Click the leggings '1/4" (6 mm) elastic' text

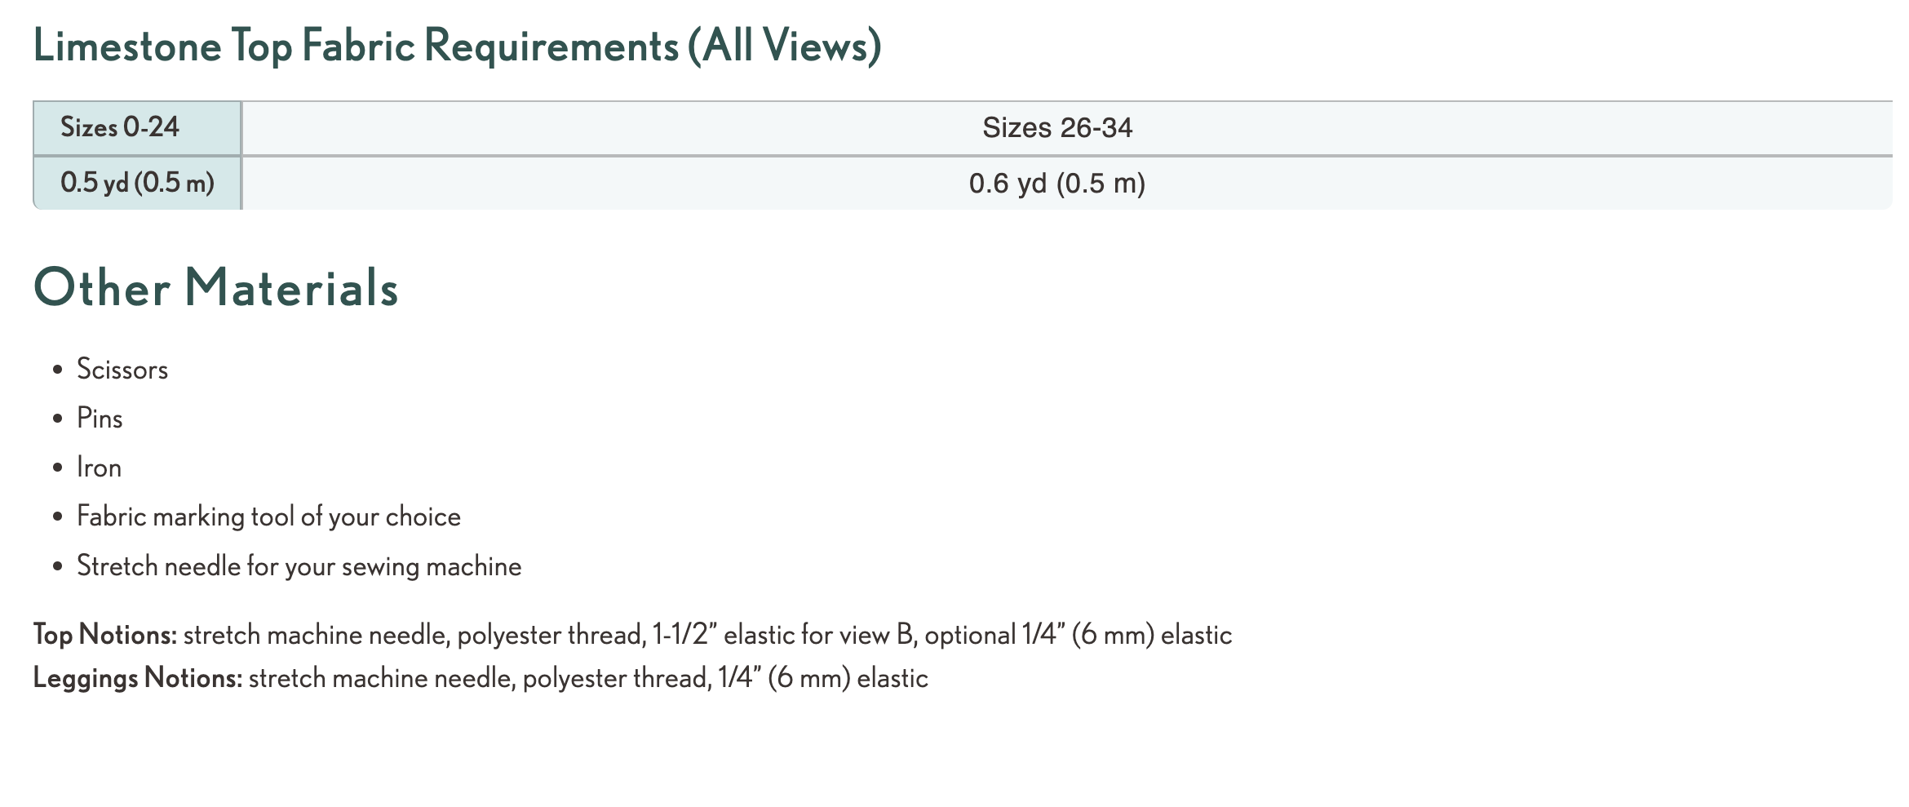click(x=823, y=679)
